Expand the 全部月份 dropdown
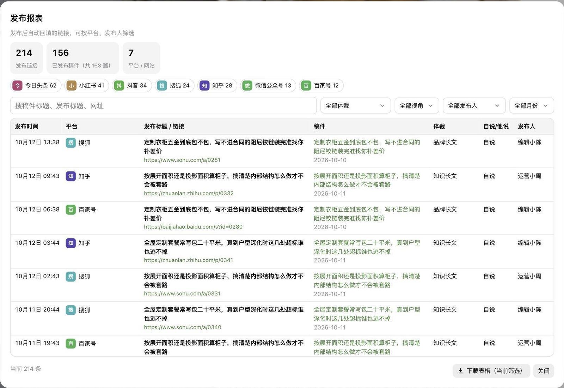Screen dimensions: 564x388 (x=532, y=105)
